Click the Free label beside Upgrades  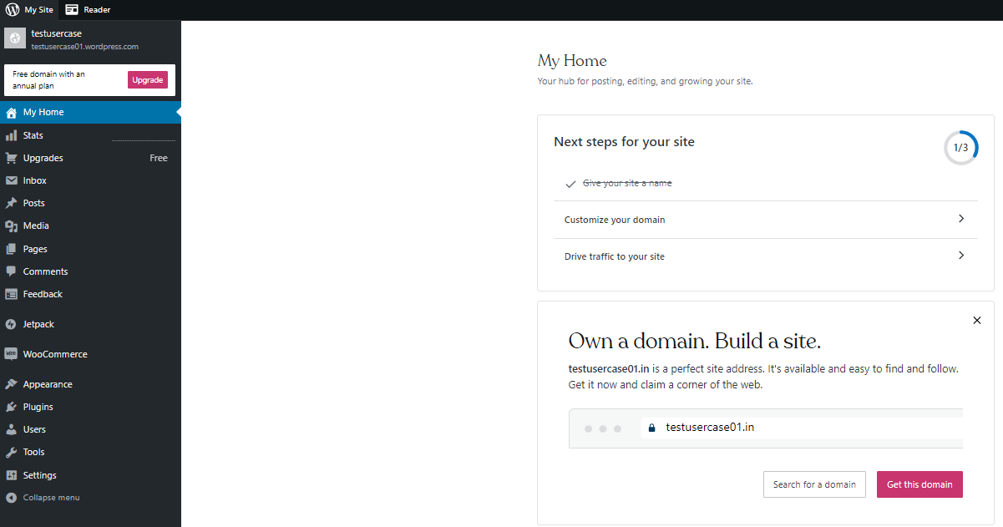point(159,158)
